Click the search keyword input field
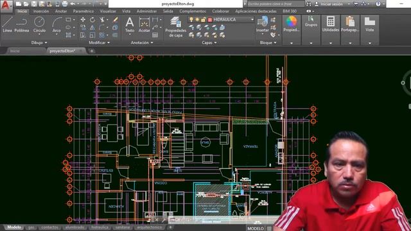411x231 pixels. pyautogui.click(x=275, y=4)
